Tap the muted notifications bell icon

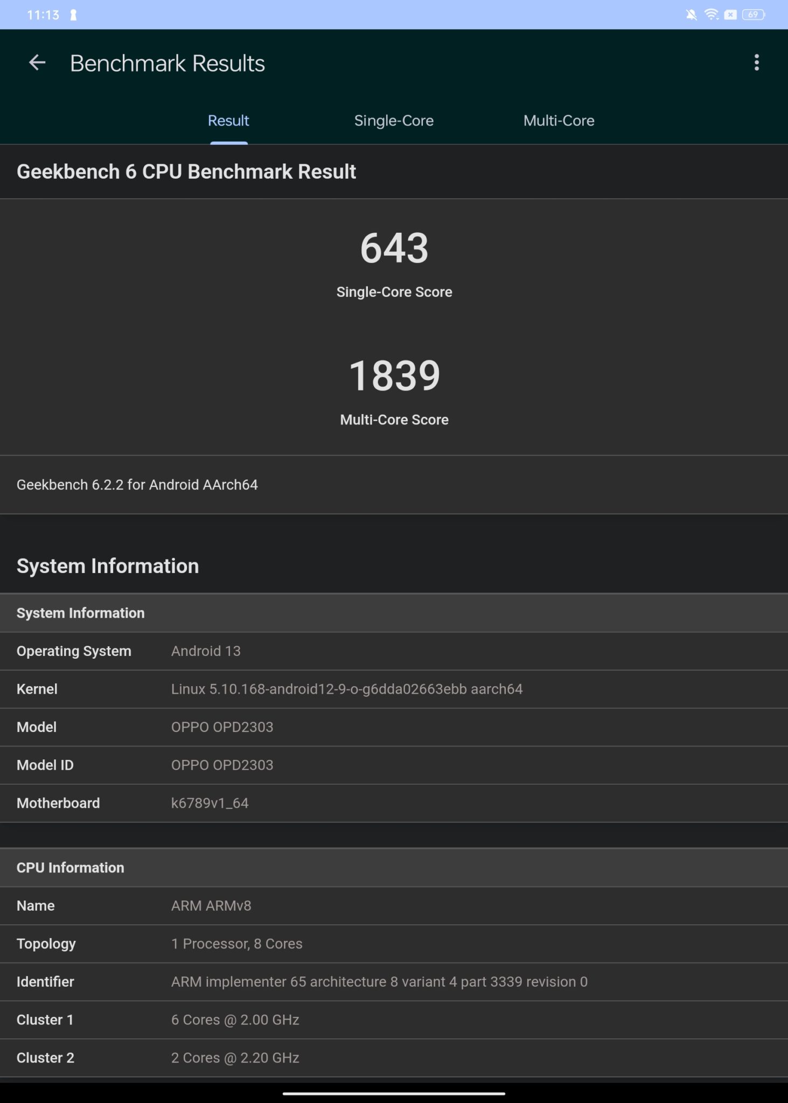coord(691,15)
